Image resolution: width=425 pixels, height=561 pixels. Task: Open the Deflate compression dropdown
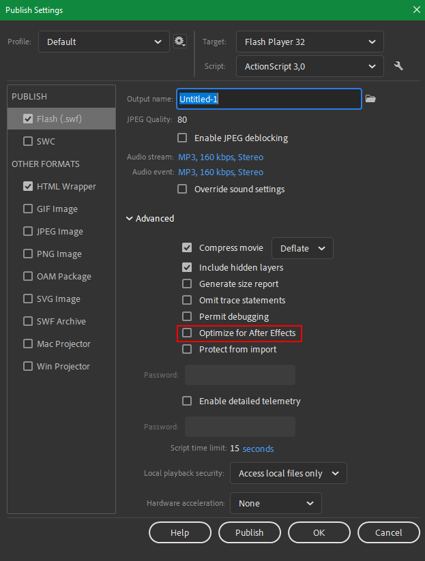click(302, 248)
